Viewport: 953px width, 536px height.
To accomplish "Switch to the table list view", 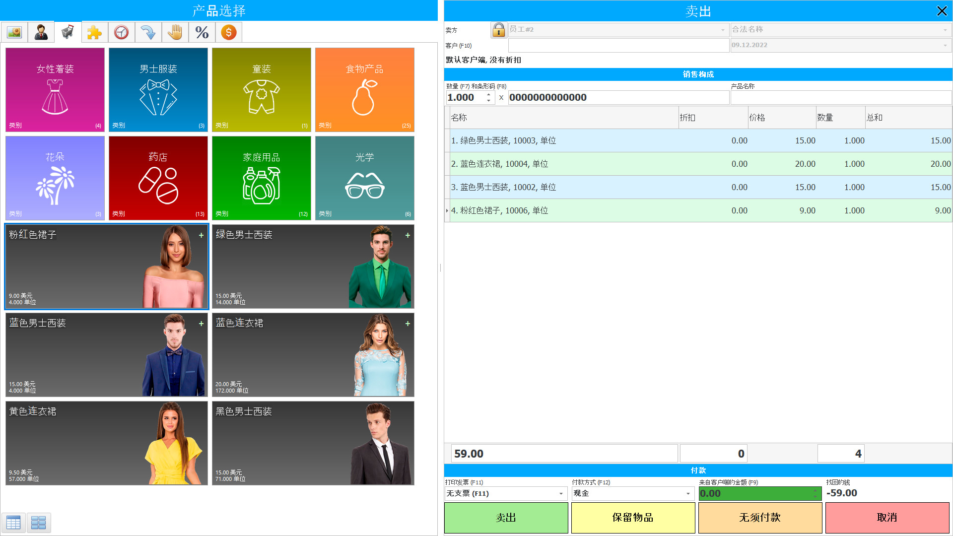I will click(13, 522).
